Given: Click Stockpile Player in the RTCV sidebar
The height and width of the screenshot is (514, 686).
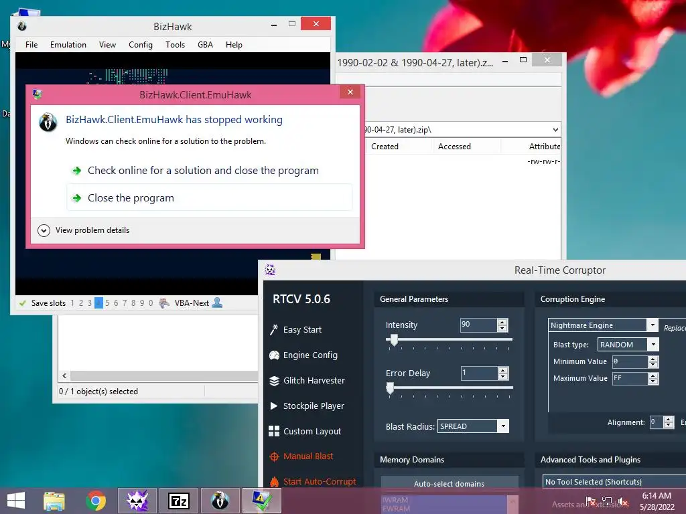Looking at the screenshot, I should pyautogui.click(x=314, y=406).
